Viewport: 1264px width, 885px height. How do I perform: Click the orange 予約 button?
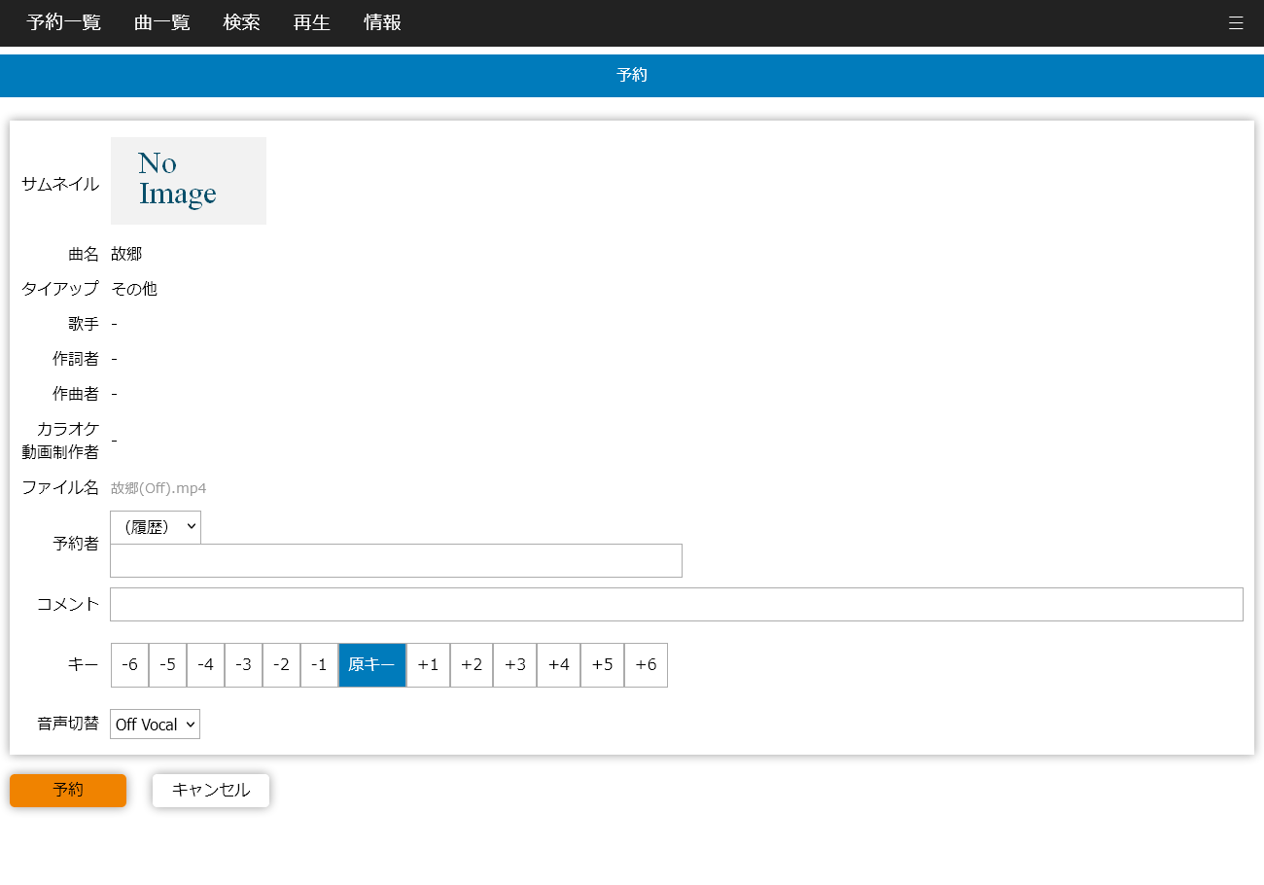click(x=68, y=791)
